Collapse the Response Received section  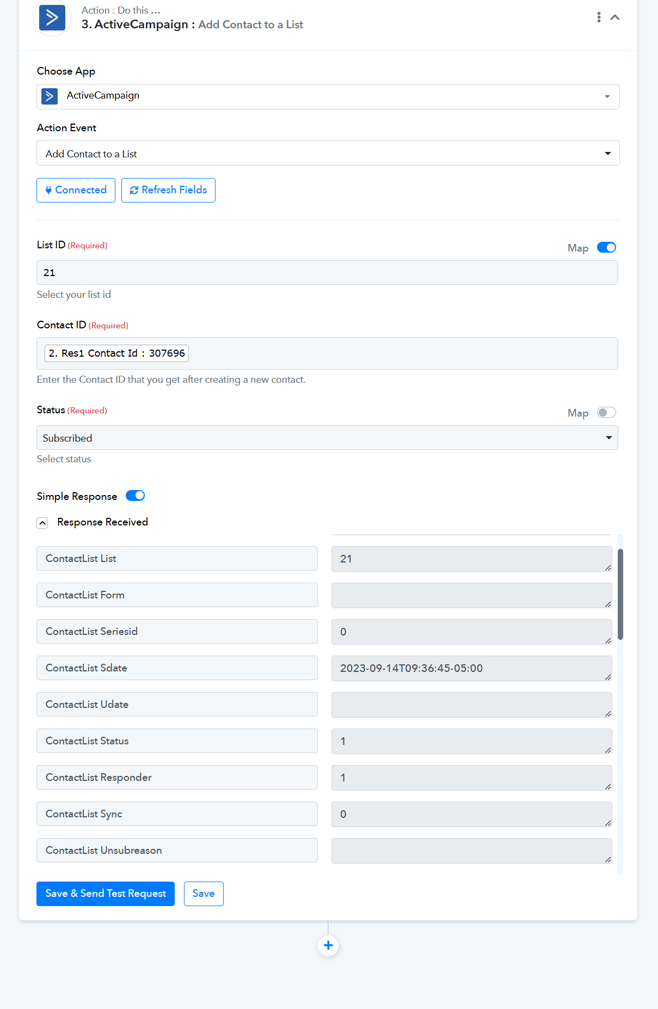[42, 523]
